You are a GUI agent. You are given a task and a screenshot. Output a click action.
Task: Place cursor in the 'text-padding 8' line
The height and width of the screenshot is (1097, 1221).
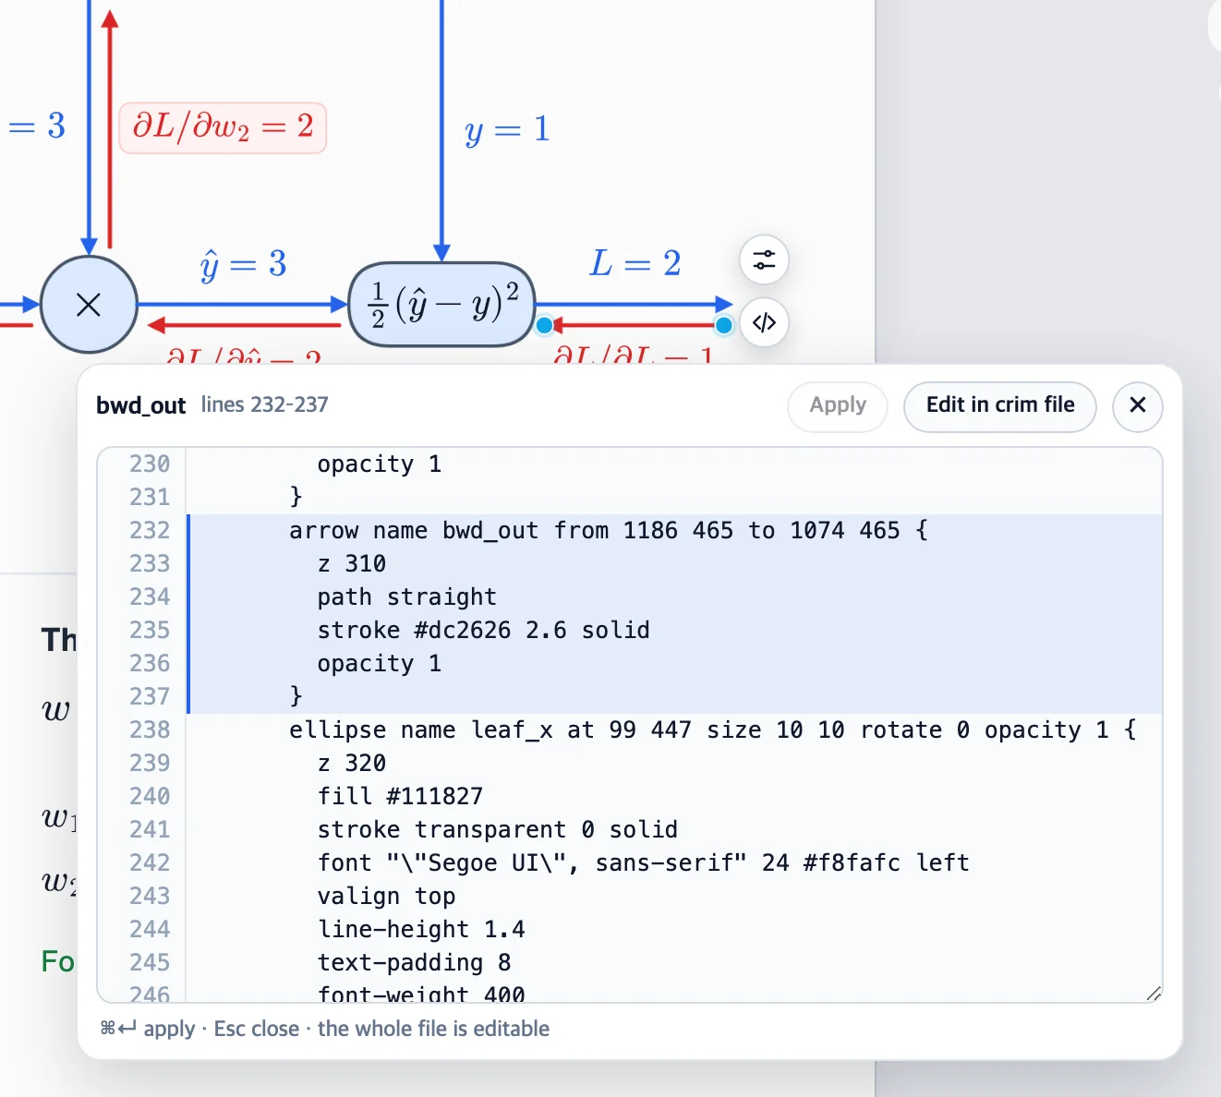click(414, 963)
